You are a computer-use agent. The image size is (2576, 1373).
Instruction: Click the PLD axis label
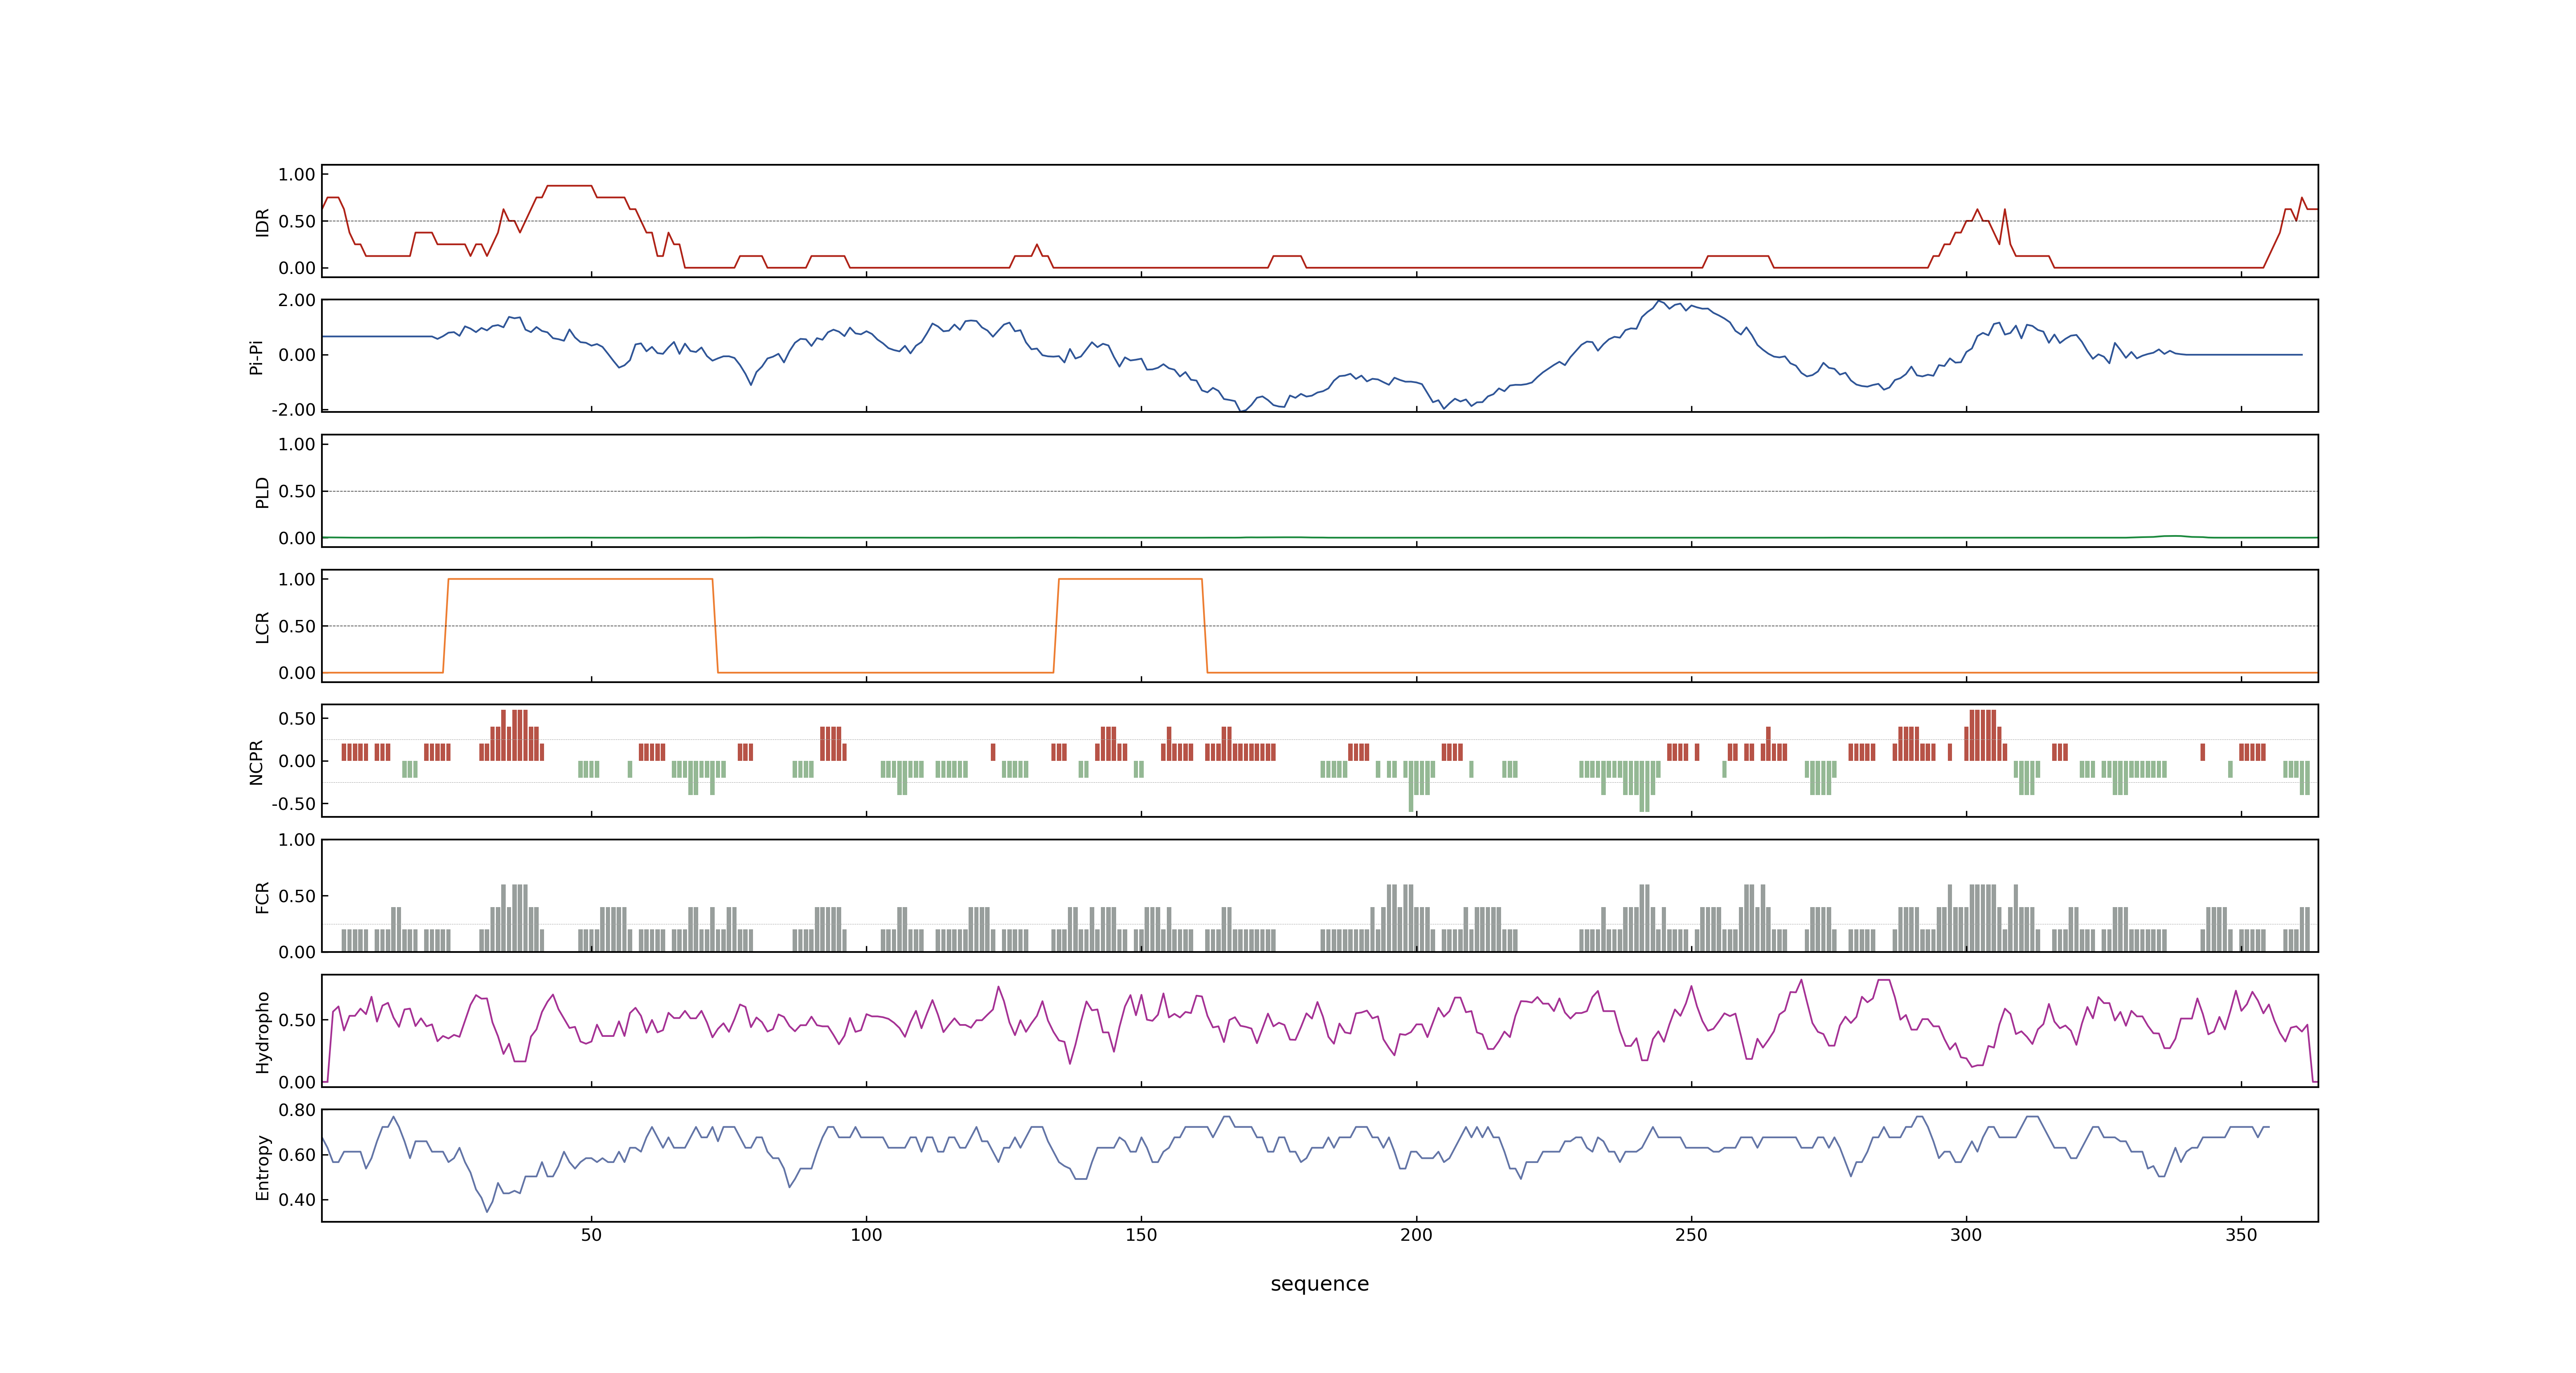[262, 491]
